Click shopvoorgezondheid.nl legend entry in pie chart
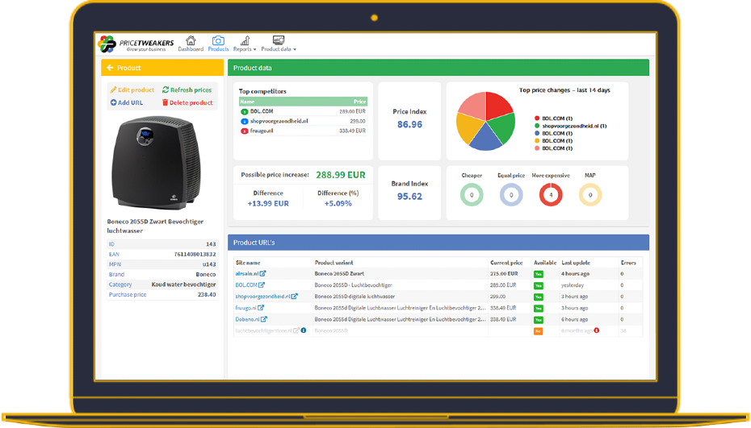 click(x=571, y=126)
